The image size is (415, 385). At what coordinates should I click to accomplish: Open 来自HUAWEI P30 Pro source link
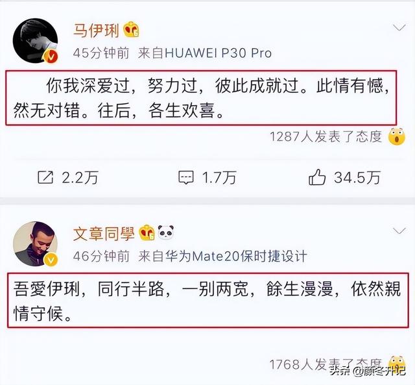click(x=205, y=53)
